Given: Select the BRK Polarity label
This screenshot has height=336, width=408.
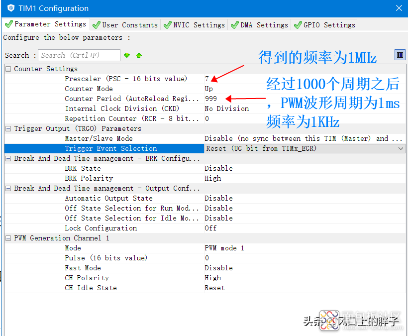Looking at the screenshot, I should point(89,179).
